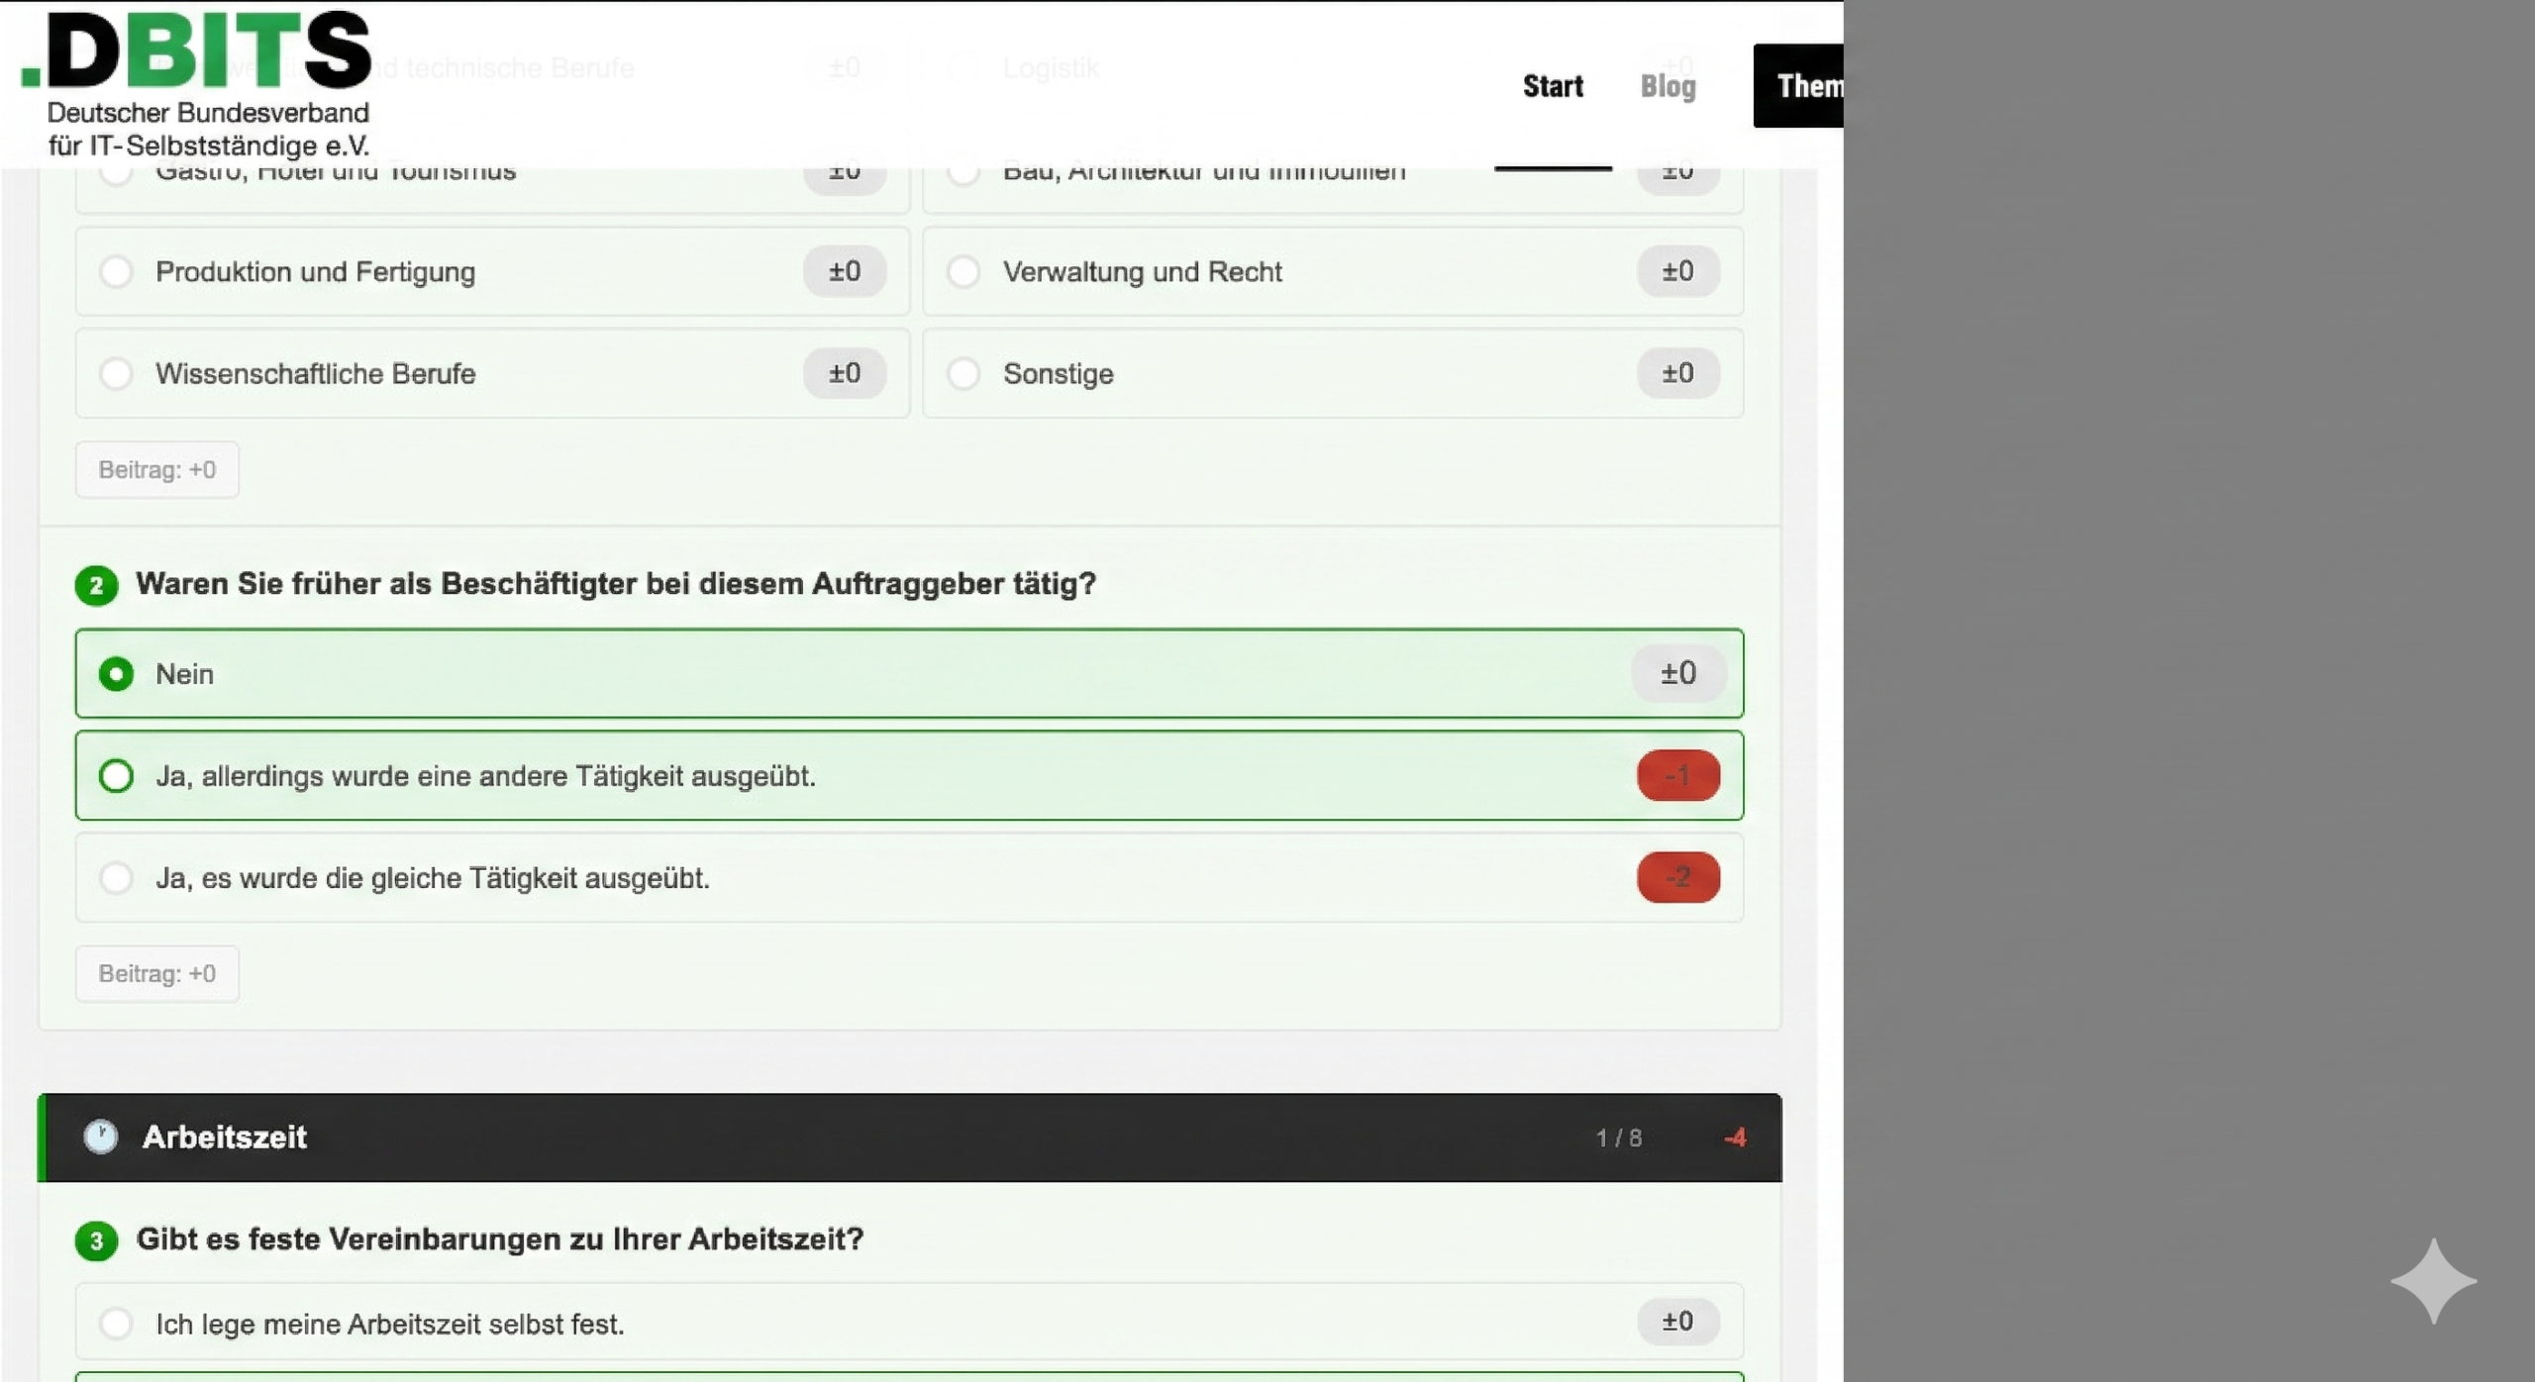Select the Sonstige option

coord(964,373)
